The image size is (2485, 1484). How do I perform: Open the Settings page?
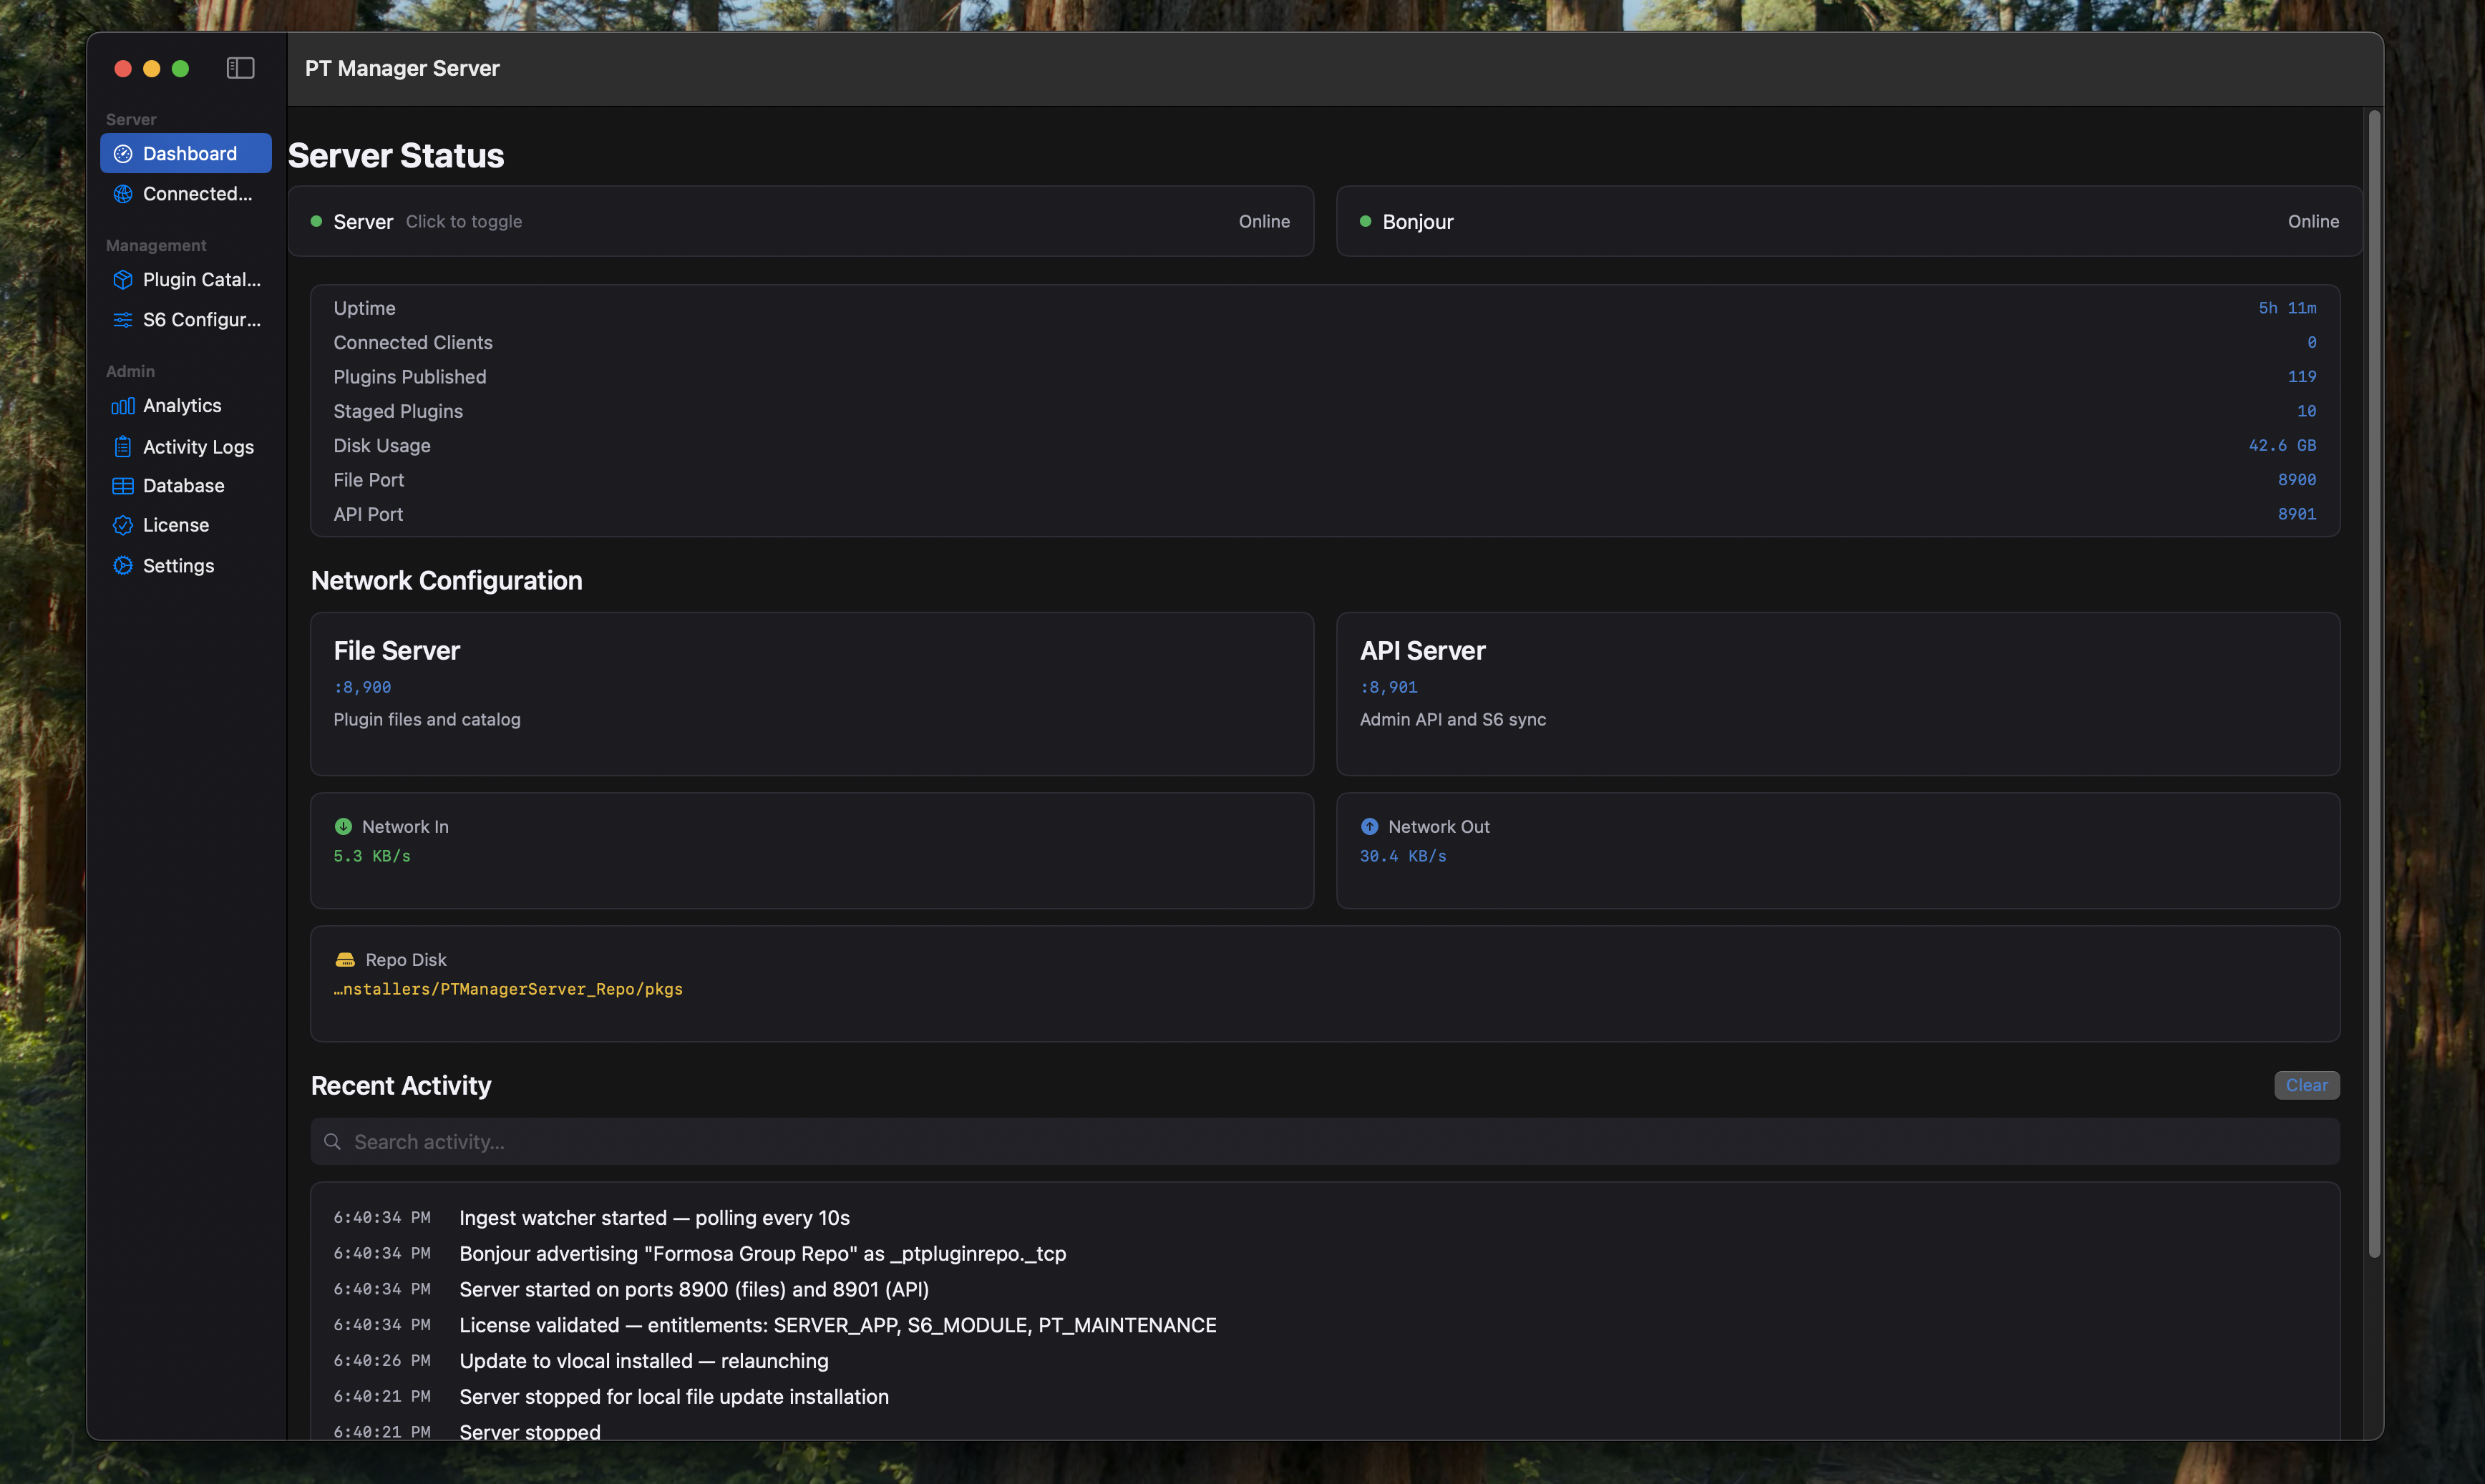tap(186, 566)
